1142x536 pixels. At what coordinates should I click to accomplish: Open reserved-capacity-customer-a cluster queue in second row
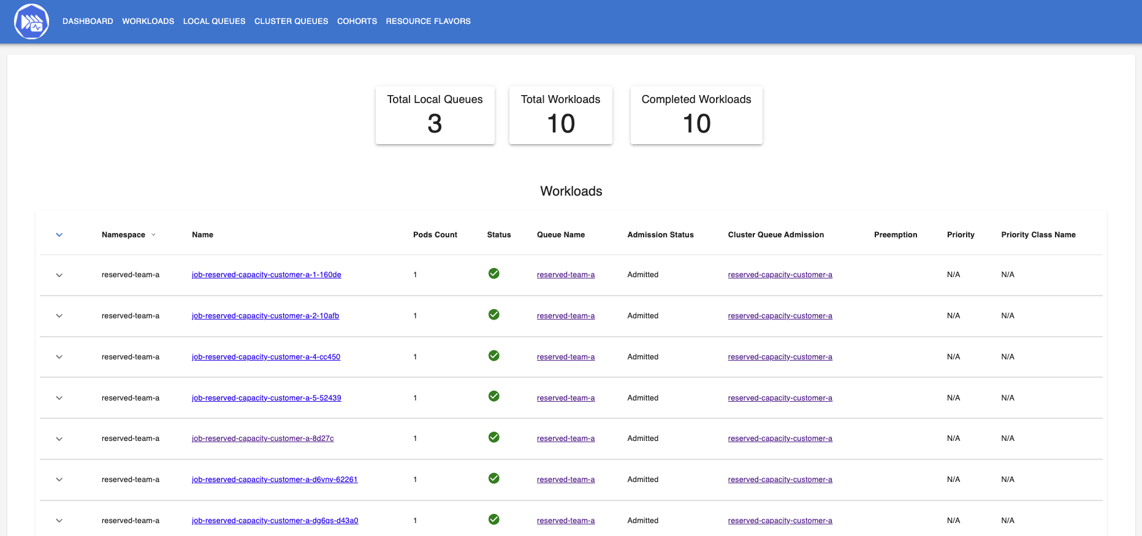pyautogui.click(x=780, y=316)
